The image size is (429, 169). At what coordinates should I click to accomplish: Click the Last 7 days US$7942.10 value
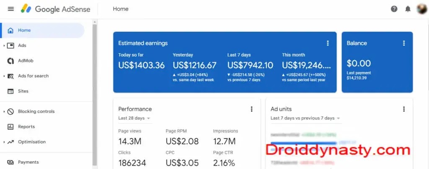pyautogui.click(x=250, y=66)
